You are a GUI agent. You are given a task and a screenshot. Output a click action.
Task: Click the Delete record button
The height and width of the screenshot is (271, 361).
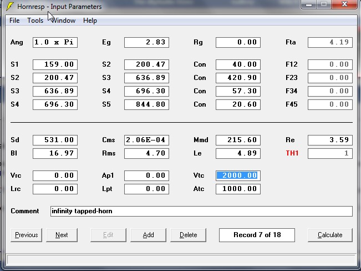(x=188, y=235)
